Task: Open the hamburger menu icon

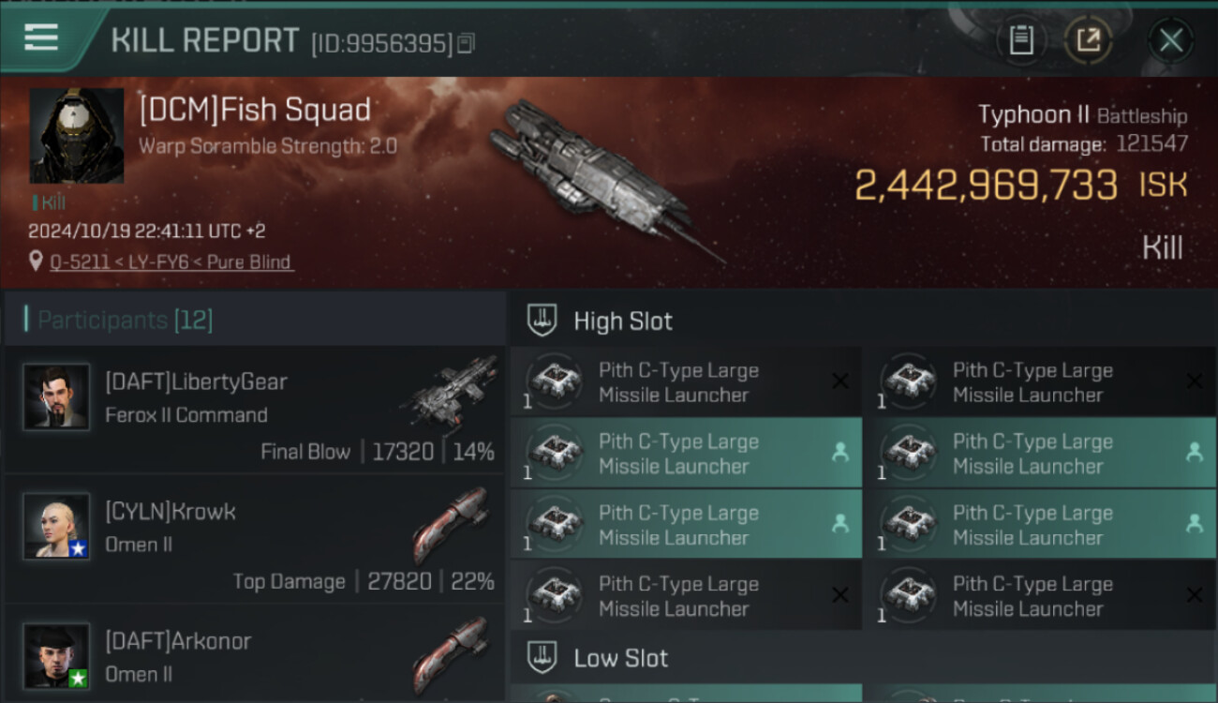Action: pos(41,37)
